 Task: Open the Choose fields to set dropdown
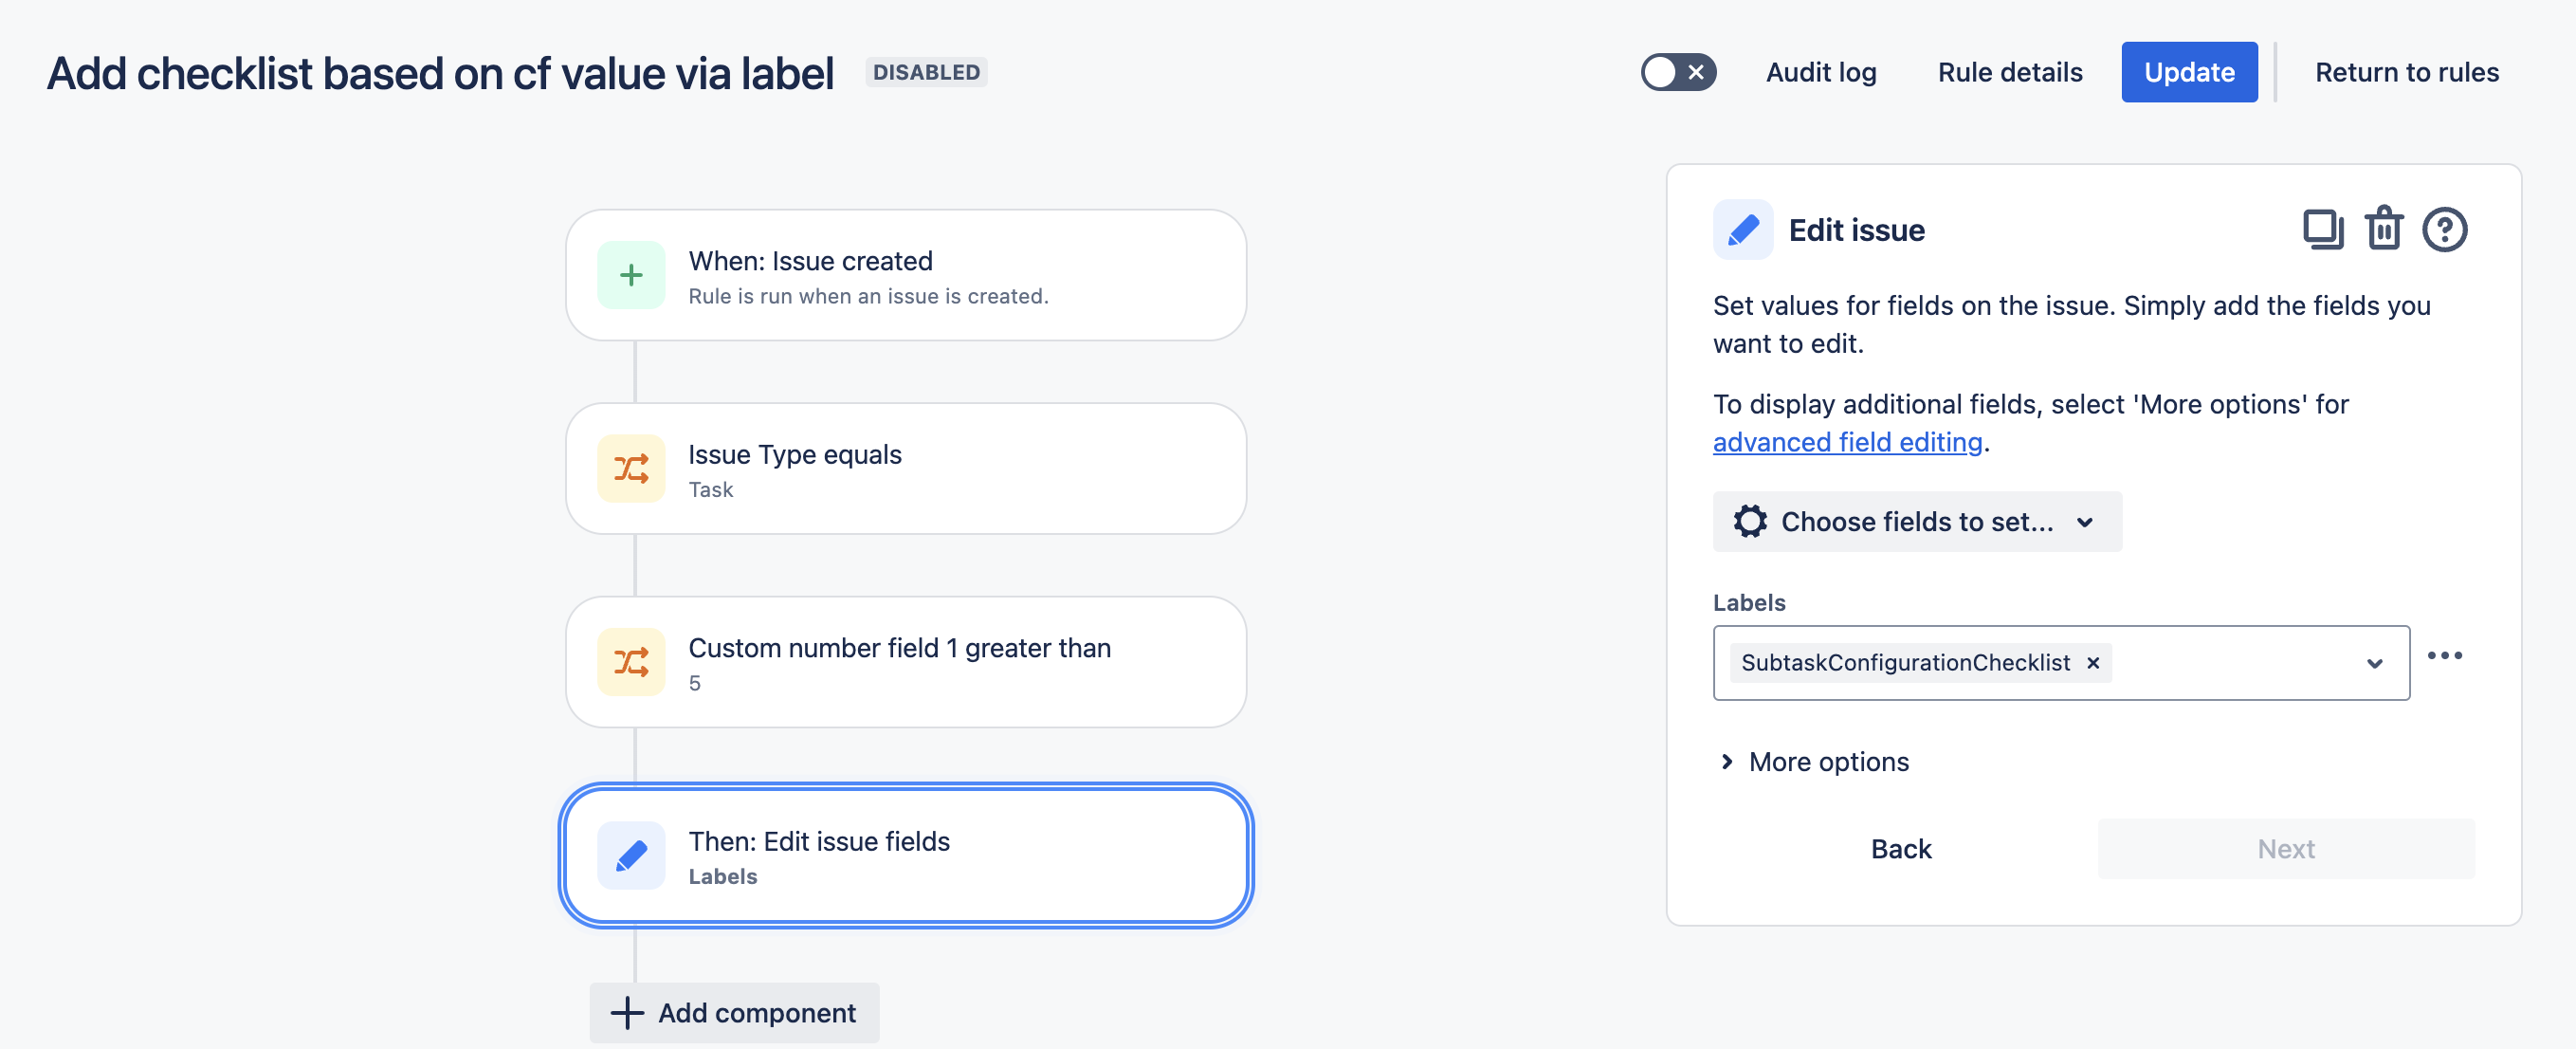(1916, 522)
